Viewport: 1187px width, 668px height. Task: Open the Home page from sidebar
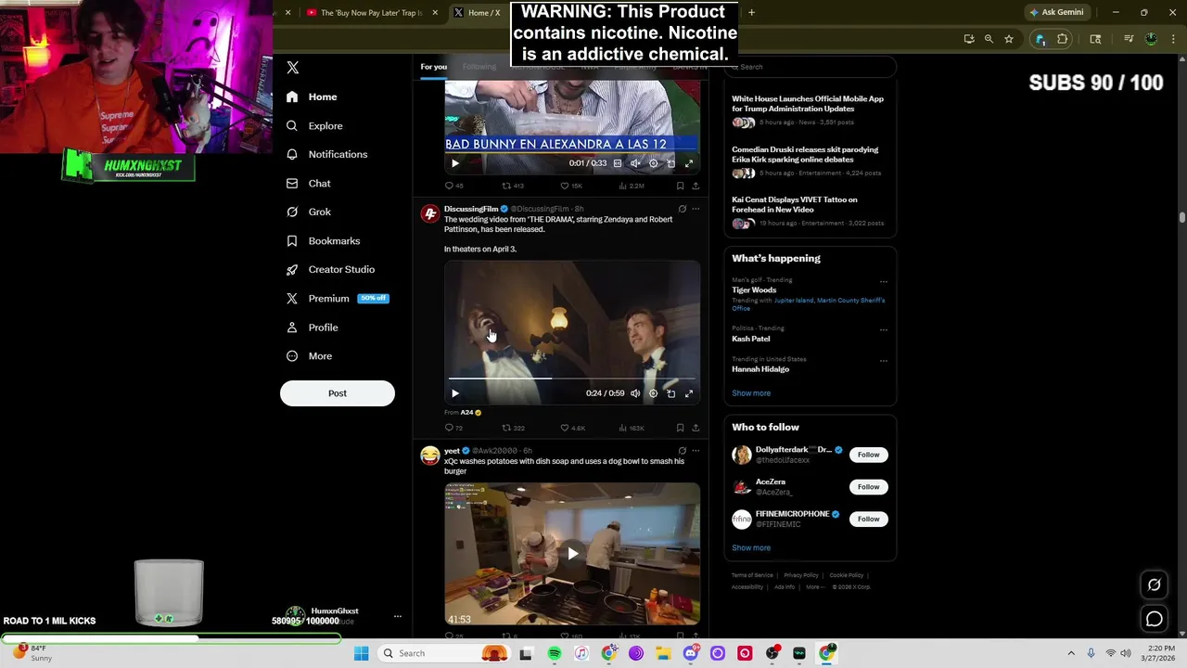312,96
